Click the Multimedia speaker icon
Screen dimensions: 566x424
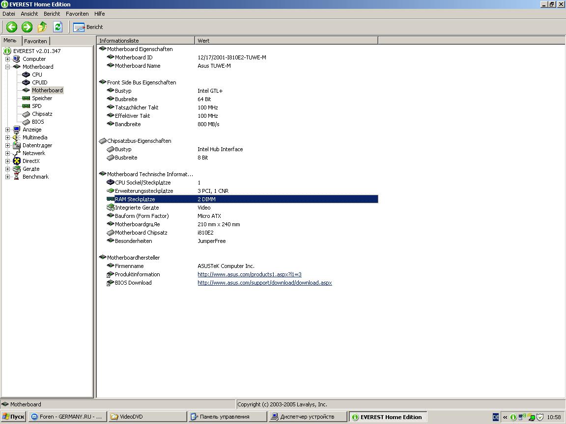pos(16,137)
